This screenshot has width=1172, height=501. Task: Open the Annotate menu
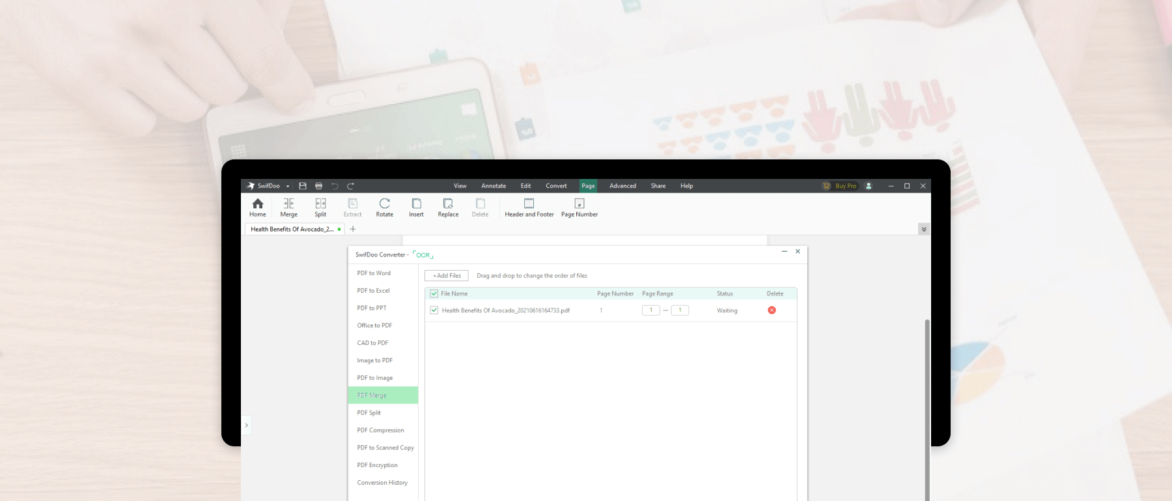coord(494,186)
